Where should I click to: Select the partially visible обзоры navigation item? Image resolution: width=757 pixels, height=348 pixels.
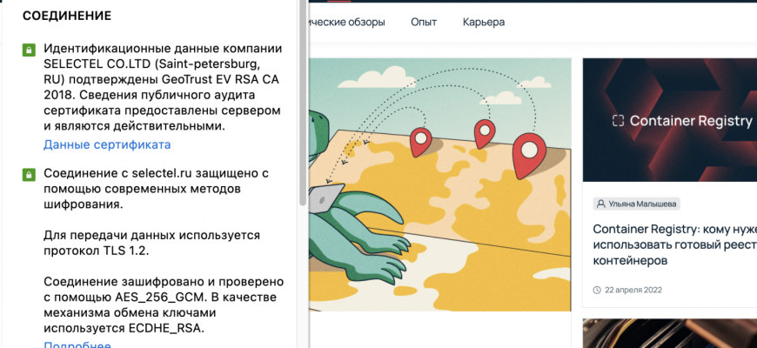[x=348, y=22]
